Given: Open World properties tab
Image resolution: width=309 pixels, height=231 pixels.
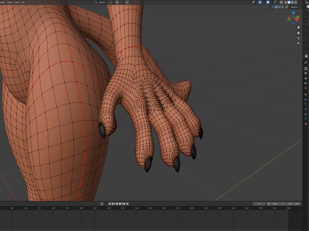Looking at the screenshot, I should (306, 89).
